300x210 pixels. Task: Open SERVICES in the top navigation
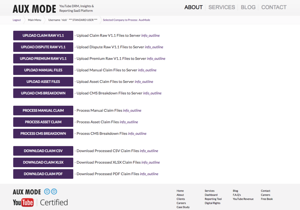(221, 7)
